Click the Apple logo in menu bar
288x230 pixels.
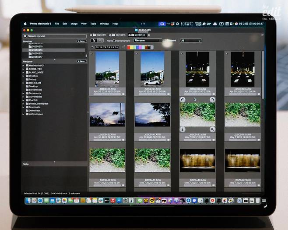tap(25, 24)
